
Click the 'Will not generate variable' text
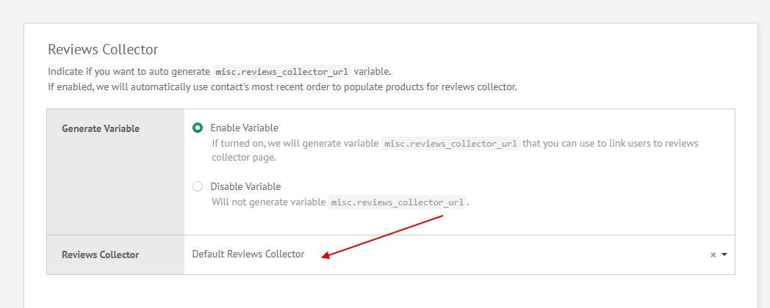coord(268,202)
